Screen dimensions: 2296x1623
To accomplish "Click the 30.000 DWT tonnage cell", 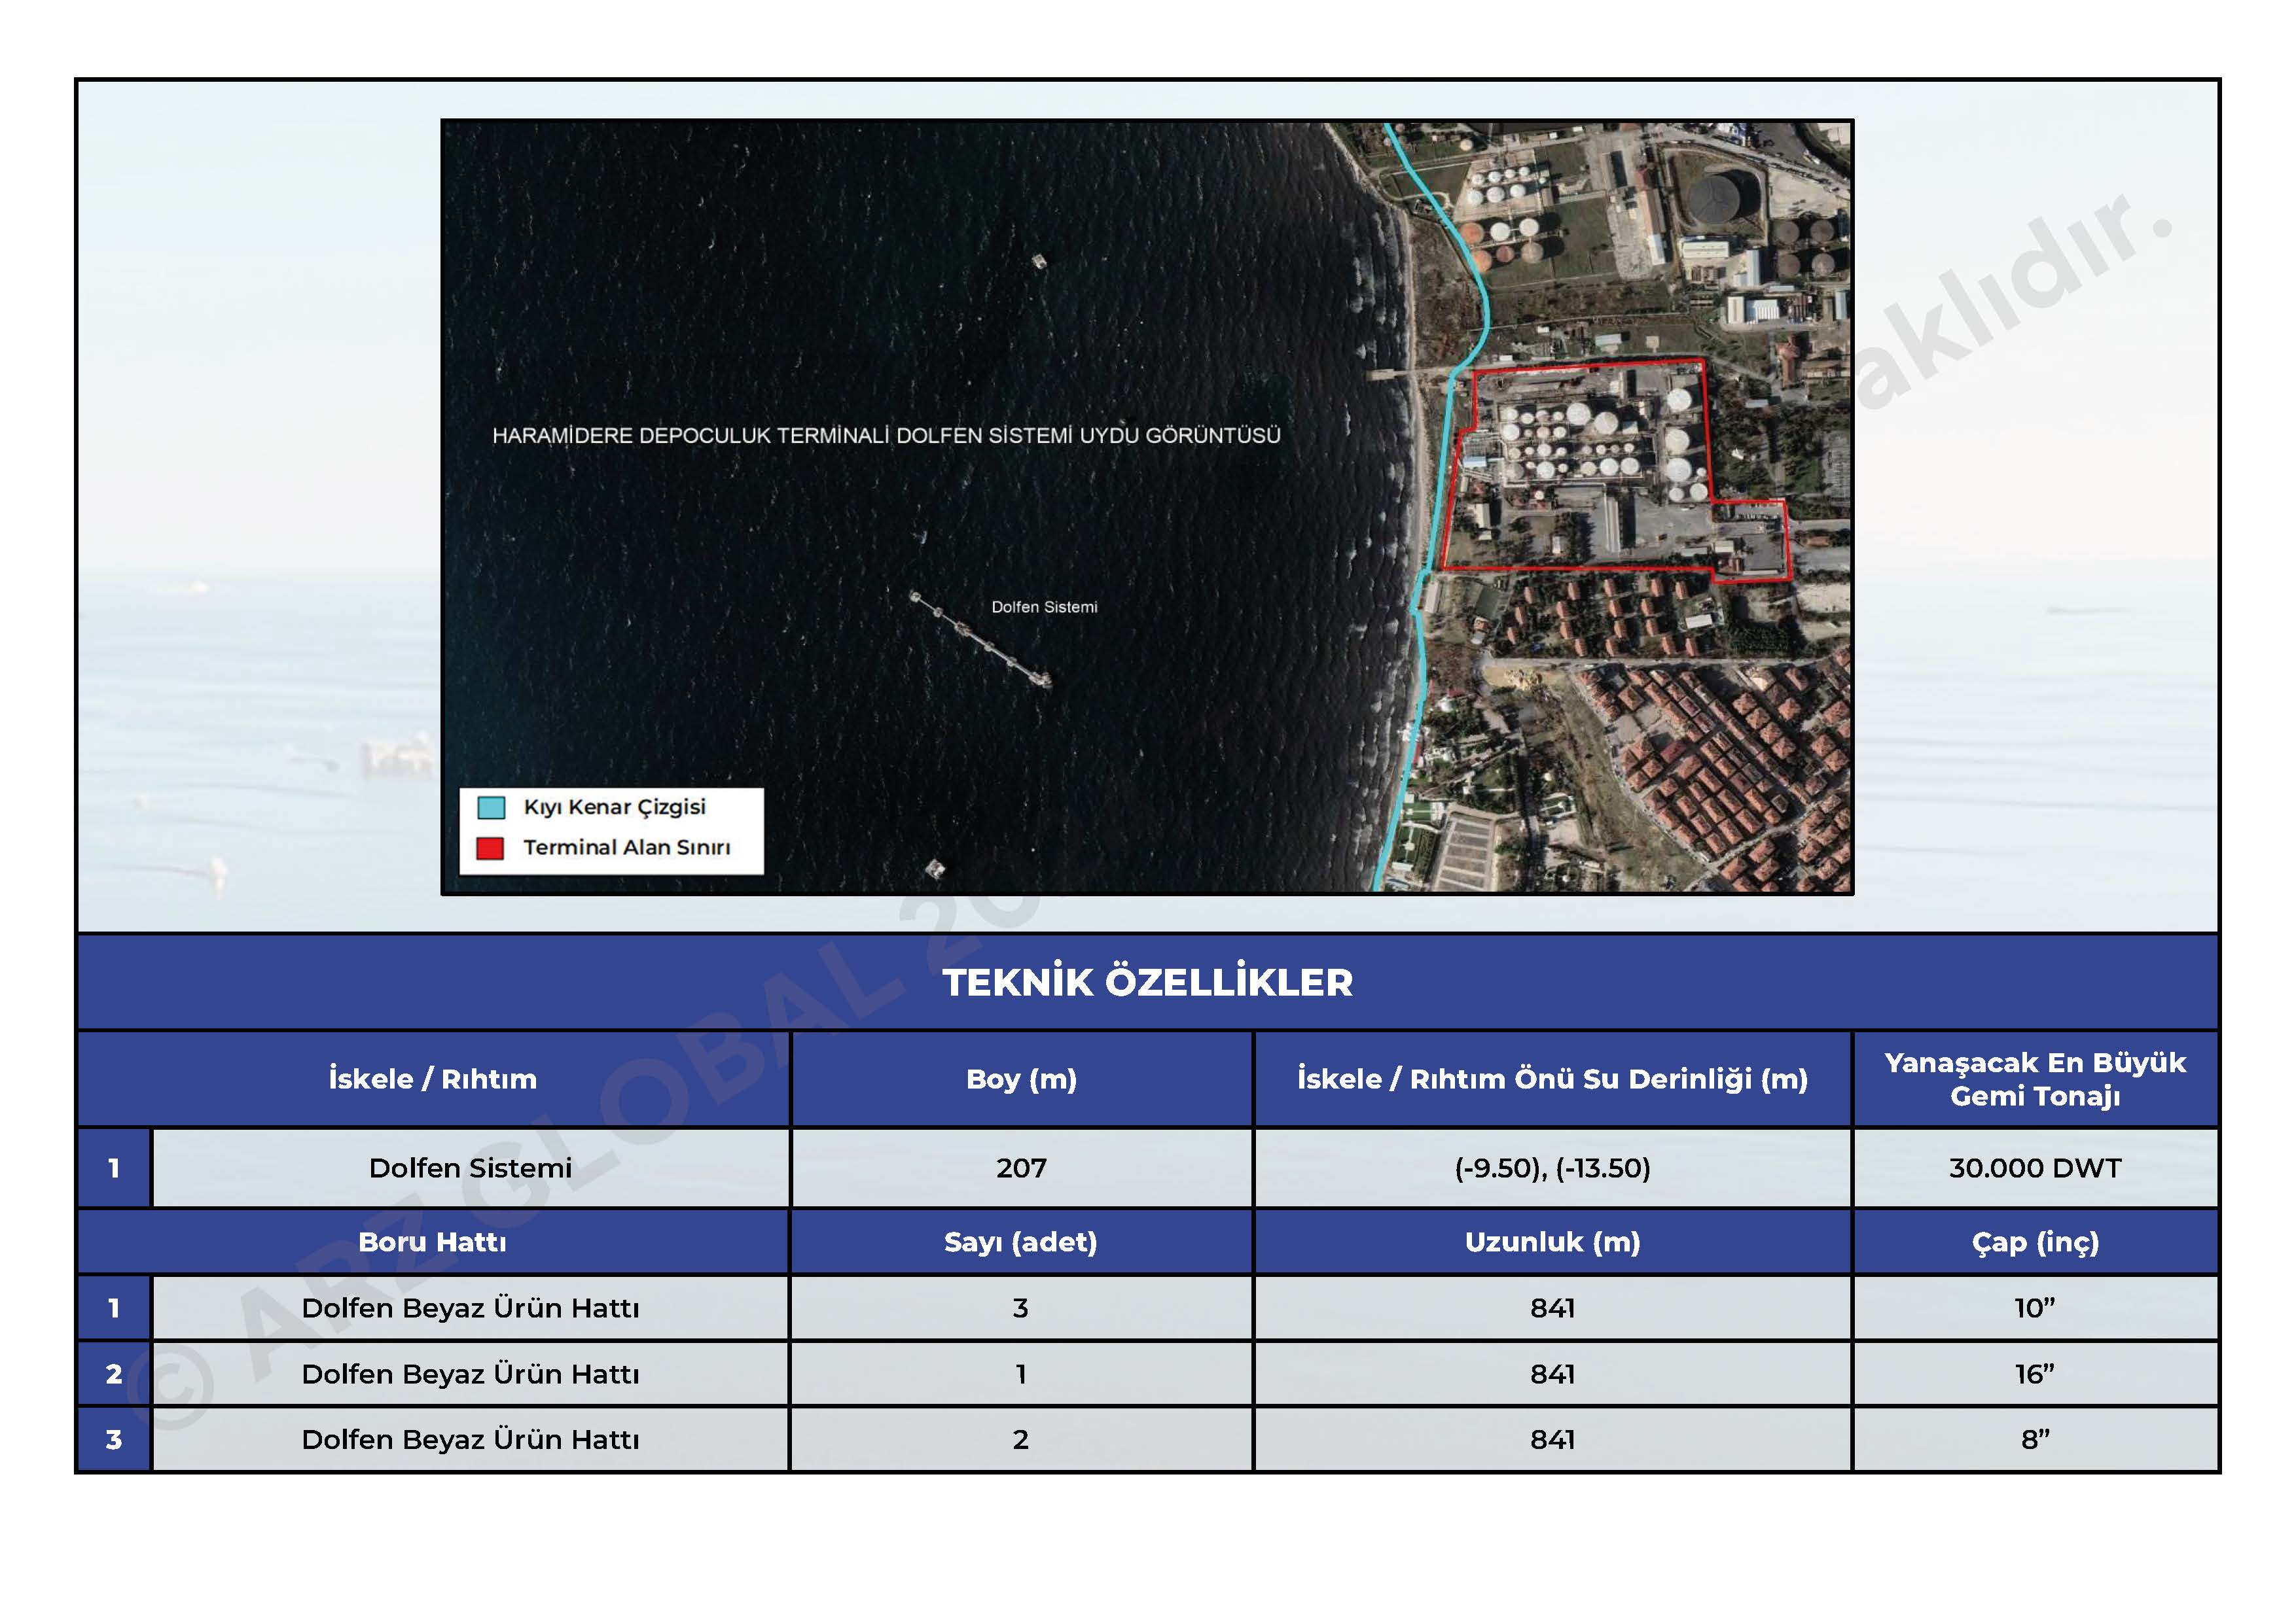I will coord(2035,1168).
